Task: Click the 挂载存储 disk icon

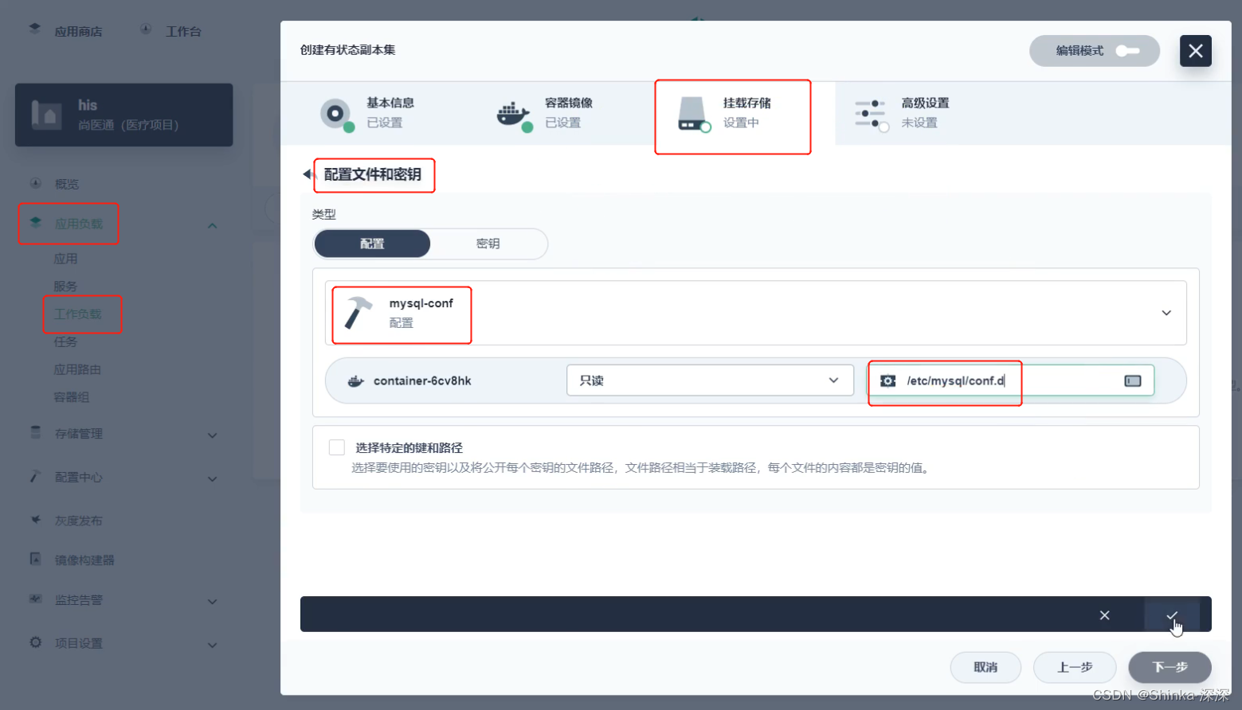Action: [x=692, y=114]
